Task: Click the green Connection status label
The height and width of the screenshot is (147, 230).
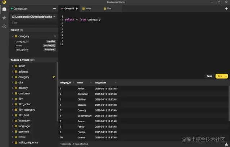Action: pyautogui.click(x=19, y=9)
